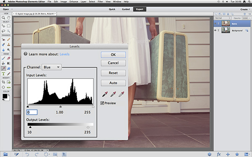Select the Blur water-drop tool

3,50
